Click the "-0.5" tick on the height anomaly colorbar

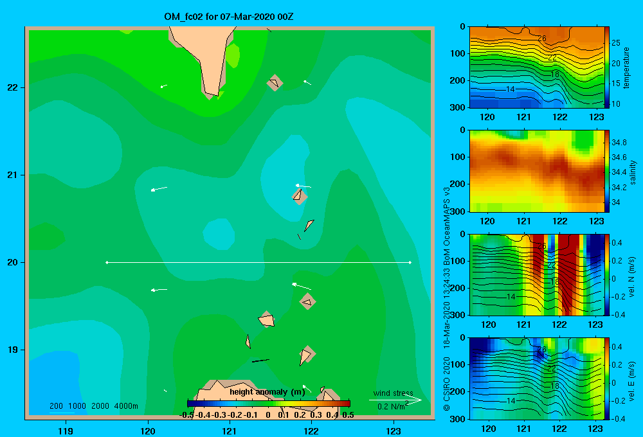(186, 415)
